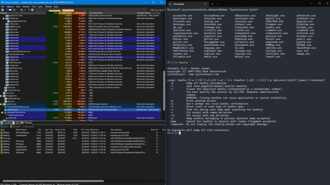The height and width of the screenshot is (185, 330).
Task: Sort by Working Set column header
Action: click(x=80, y=13)
